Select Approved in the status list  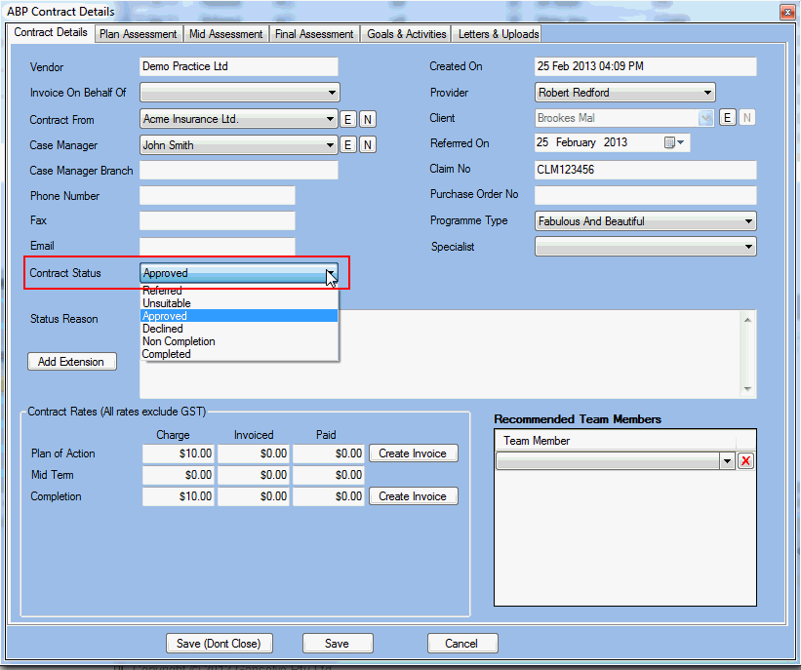(239, 316)
